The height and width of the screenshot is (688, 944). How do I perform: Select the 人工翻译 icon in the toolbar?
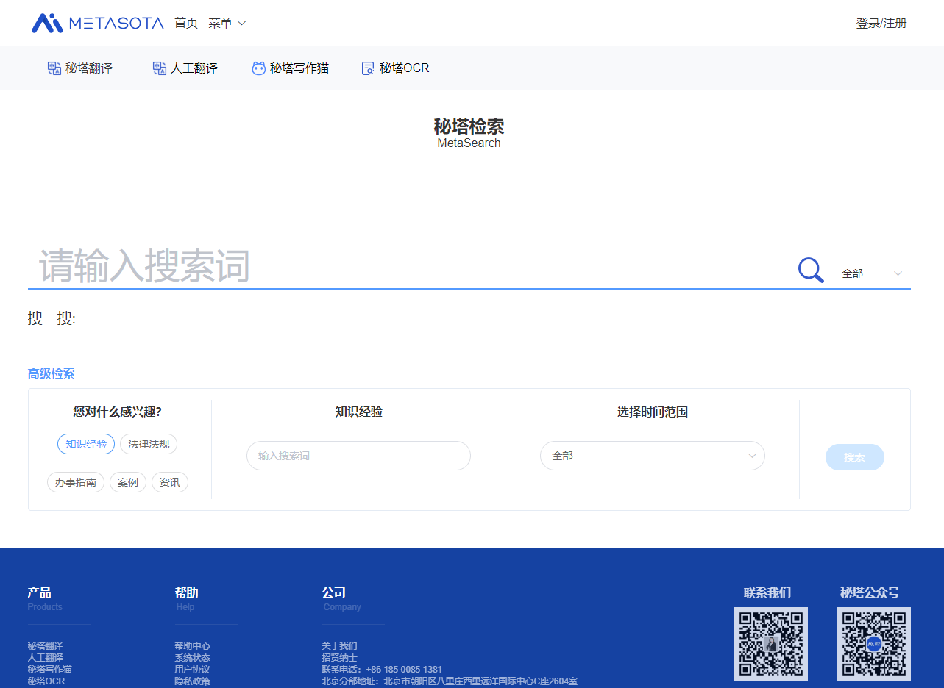pos(158,67)
